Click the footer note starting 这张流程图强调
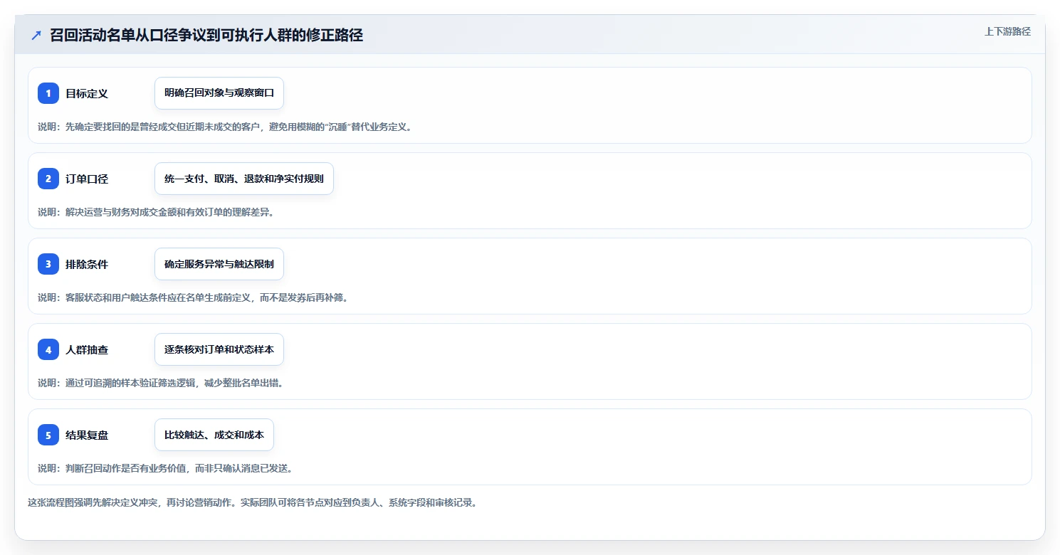 (252, 502)
